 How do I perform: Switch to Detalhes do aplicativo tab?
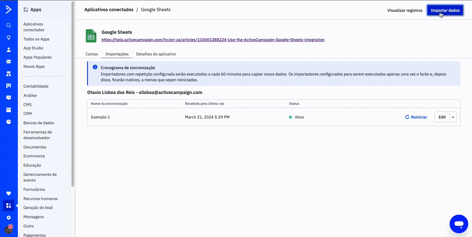(156, 54)
